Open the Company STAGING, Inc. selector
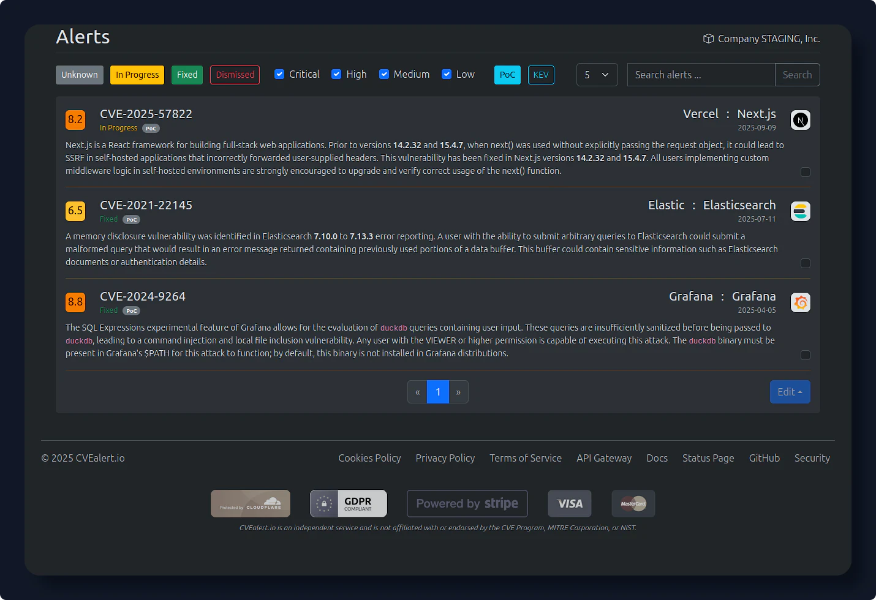The height and width of the screenshot is (600, 876). point(761,39)
